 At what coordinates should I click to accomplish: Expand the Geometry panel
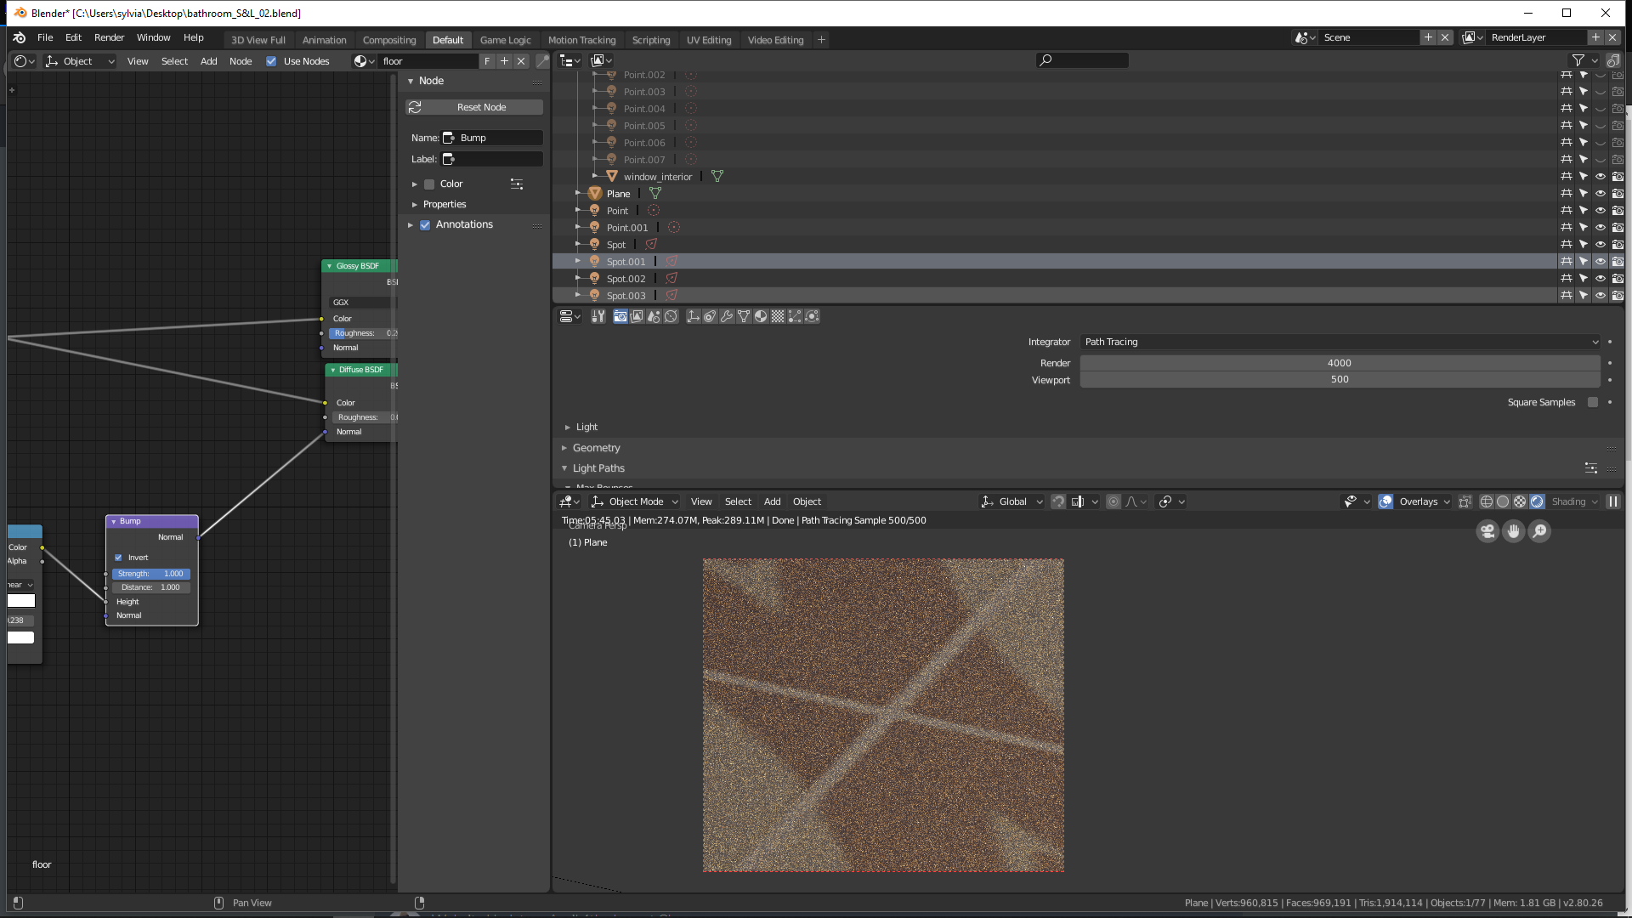point(596,448)
